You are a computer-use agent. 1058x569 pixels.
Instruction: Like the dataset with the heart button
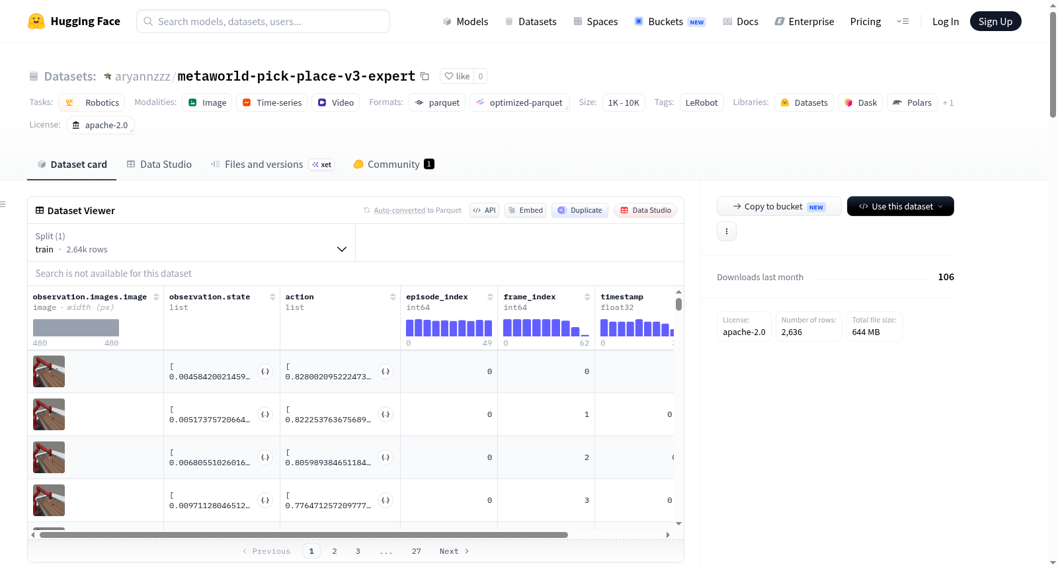pos(457,76)
